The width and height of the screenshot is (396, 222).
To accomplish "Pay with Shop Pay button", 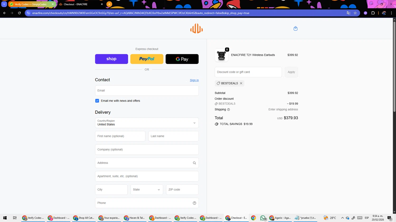I will pyautogui.click(x=111, y=59).
